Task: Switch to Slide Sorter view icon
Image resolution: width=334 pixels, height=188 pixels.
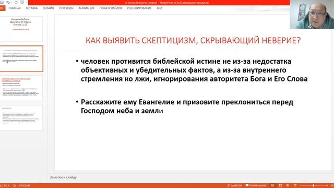Action: click(280, 185)
